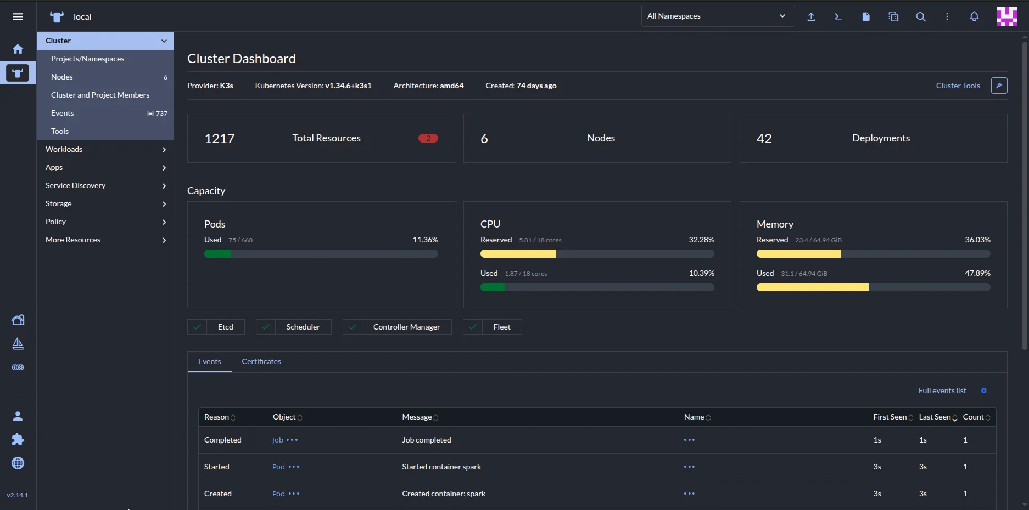
Task: Click the import YAML upload icon
Action: (811, 16)
